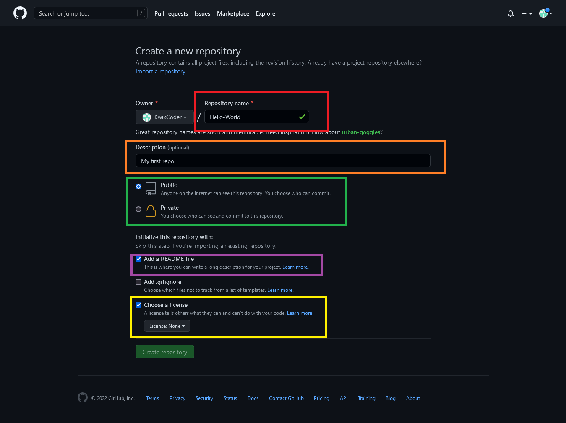Open Pull requests in top navigation

[171, 13]
